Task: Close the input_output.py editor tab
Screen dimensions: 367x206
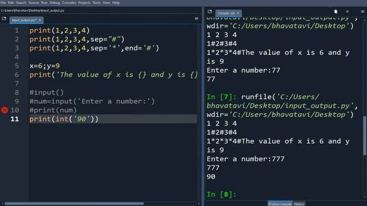Action: pyautogui.click(x=40, y=20)
